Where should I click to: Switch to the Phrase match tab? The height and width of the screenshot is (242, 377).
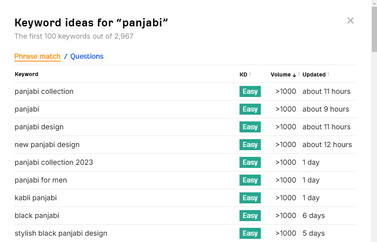click(x=38, y=56)
